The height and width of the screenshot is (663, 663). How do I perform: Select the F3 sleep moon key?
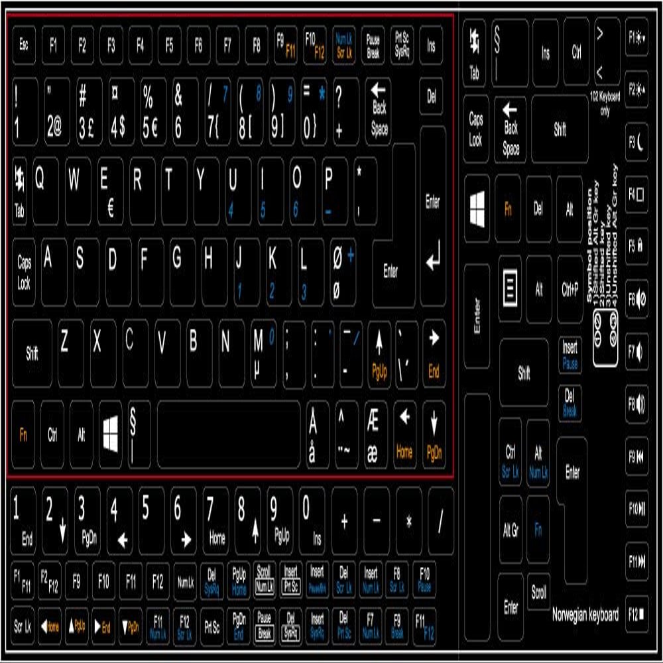(x=636, y=142)
